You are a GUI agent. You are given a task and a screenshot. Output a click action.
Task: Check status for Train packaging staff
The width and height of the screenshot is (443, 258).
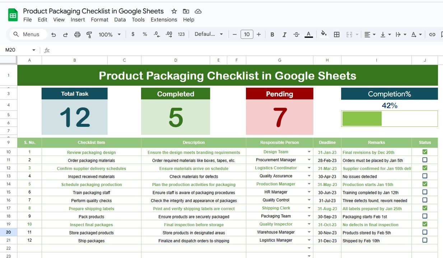click(425, 192)
